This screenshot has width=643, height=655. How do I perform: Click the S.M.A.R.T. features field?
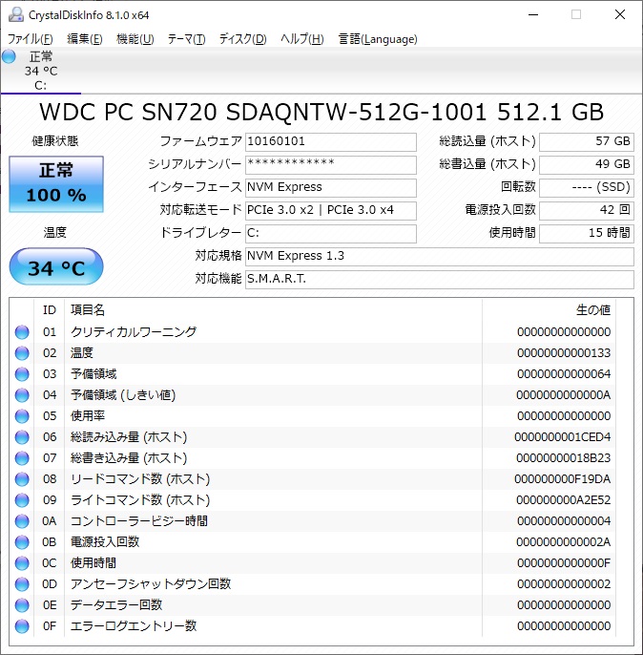[440, 279]
